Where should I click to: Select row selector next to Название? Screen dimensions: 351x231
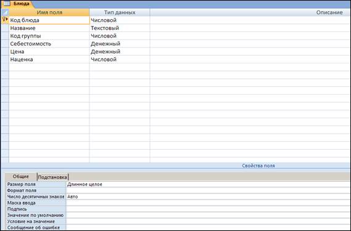pos(5,28)
